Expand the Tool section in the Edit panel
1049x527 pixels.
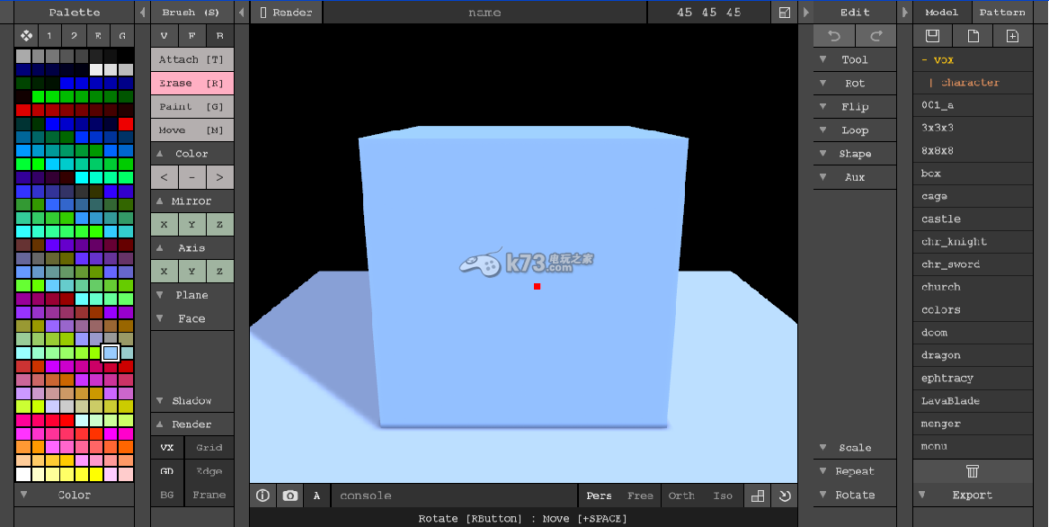[x=854, y=59]
